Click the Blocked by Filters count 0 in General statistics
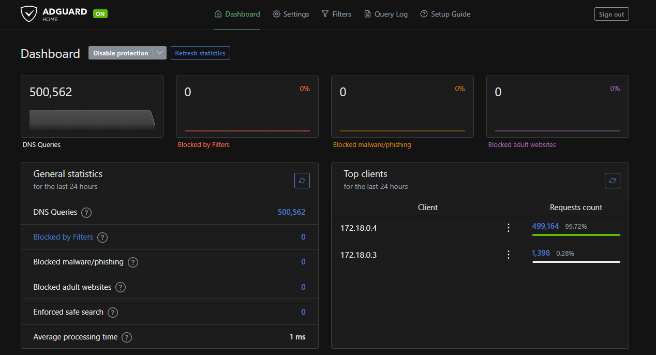 (303, 237)
